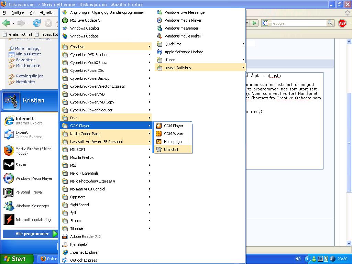Viewport: 352px width, 264px height.
Task: Open Nettikette link
Action: click(x=25, y=82)
